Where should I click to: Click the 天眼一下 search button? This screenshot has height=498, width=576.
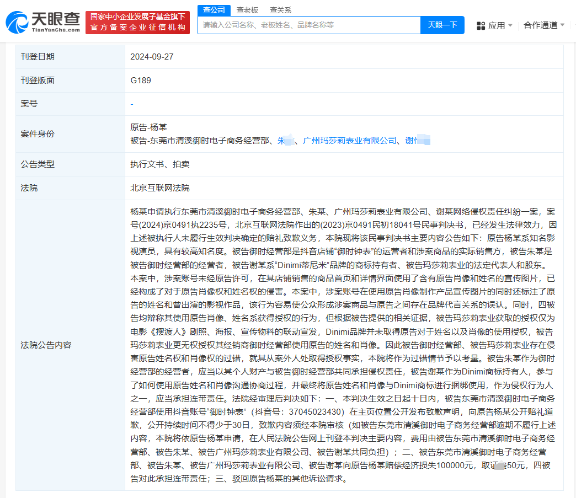[442, 25]
